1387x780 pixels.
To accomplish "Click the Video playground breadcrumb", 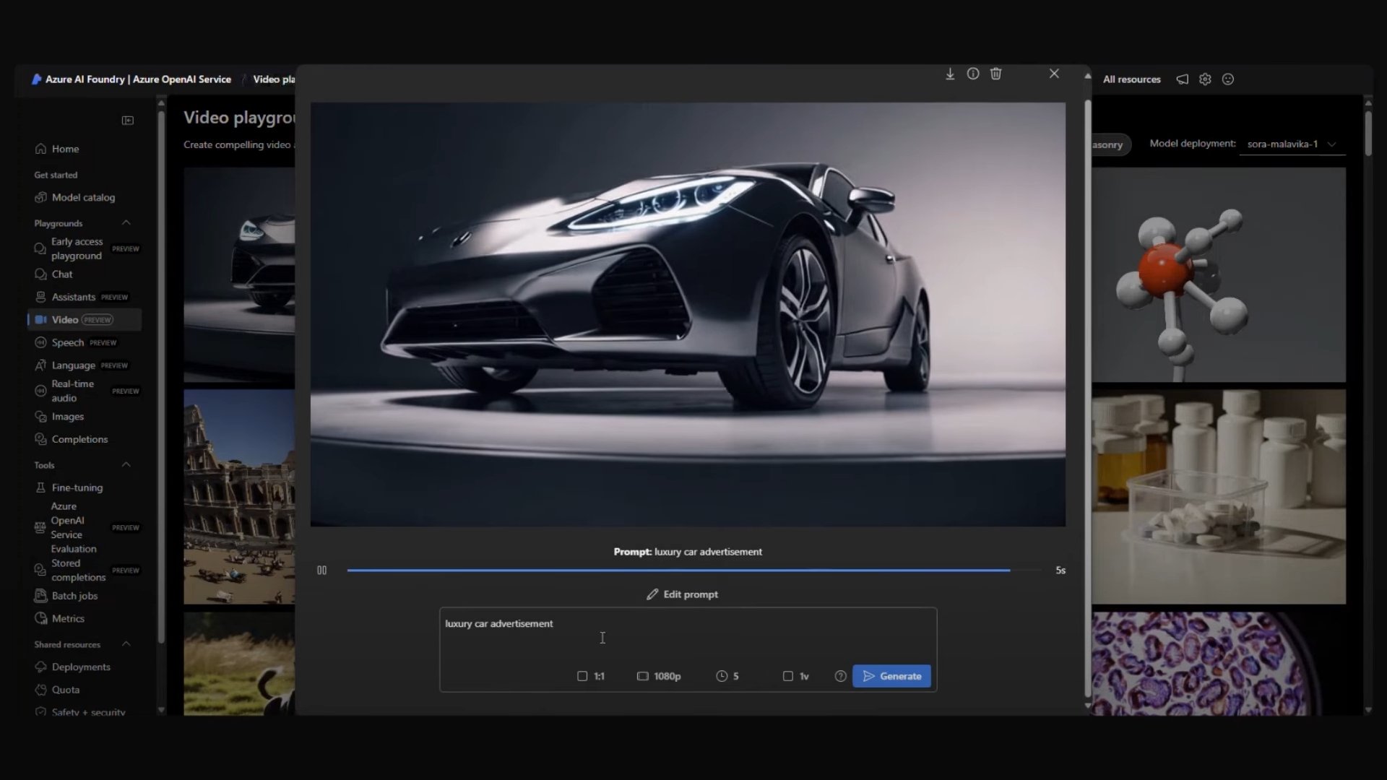I will [x=274, y=79].
